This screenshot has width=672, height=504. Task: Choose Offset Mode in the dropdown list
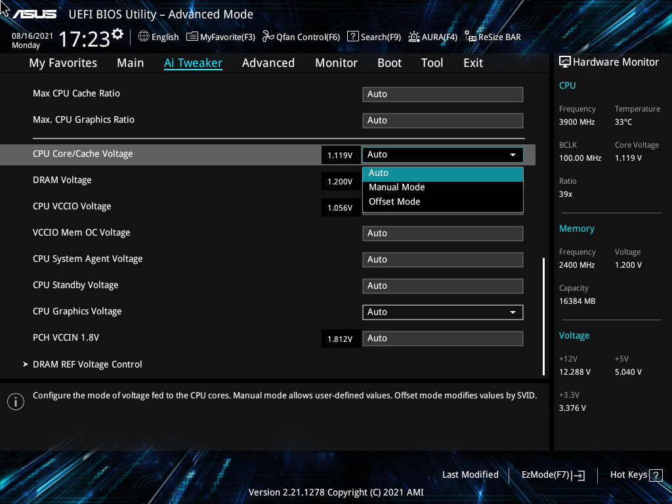coord(443,202)
